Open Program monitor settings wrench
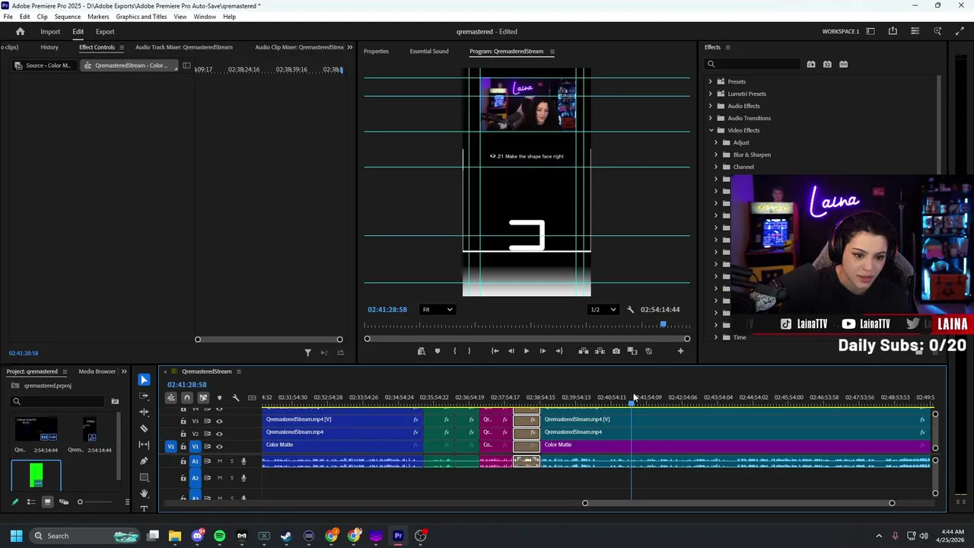 pyautogui.click(x=630, y=310)
